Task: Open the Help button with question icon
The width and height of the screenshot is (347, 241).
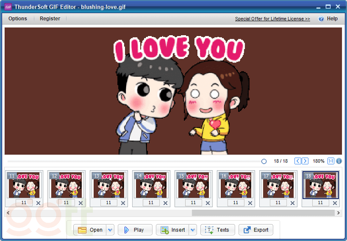Action: (328, 19)
